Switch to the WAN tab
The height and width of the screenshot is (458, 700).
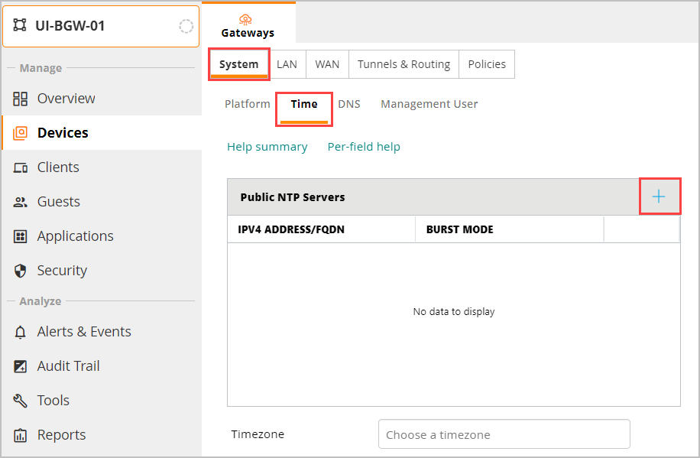point(327,64)
